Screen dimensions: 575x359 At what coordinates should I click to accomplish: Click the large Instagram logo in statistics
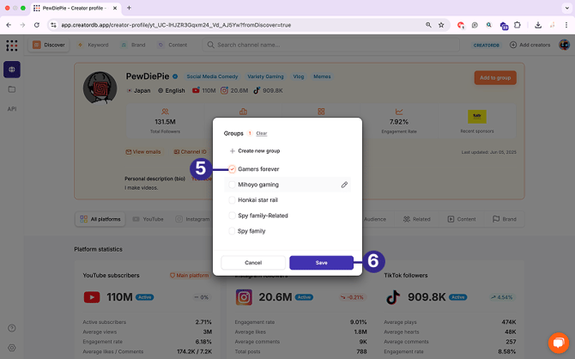pos(244,297)
